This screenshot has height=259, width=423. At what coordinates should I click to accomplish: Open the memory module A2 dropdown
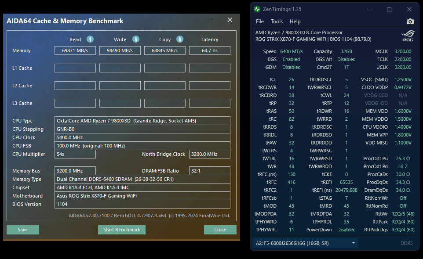[305, 243]
